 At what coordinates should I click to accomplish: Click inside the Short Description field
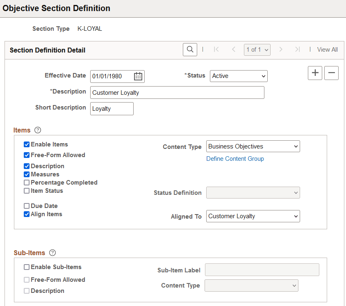click(112, 108)
